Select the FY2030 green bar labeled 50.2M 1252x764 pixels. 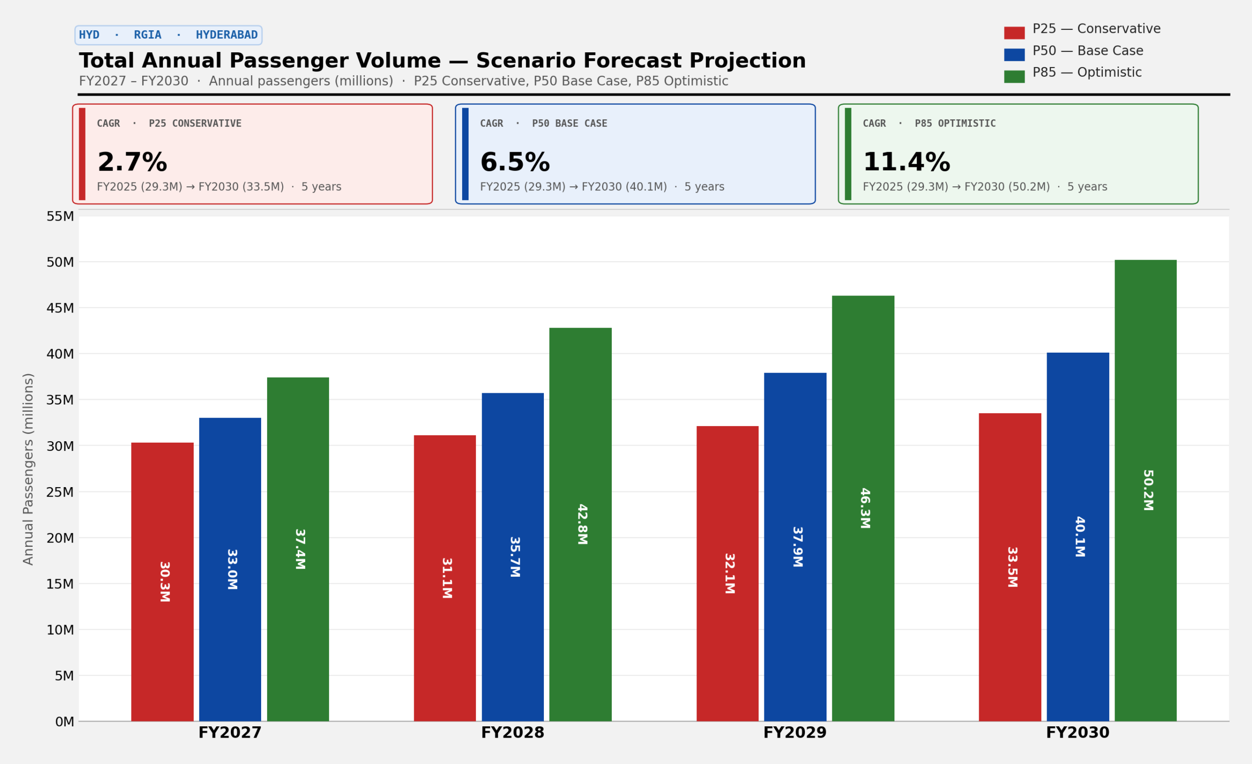click(1145, 491)
